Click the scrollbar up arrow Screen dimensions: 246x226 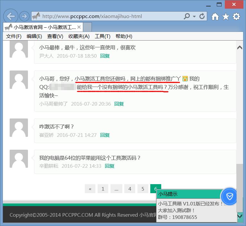pyautogui.click(x=240, y=48)
